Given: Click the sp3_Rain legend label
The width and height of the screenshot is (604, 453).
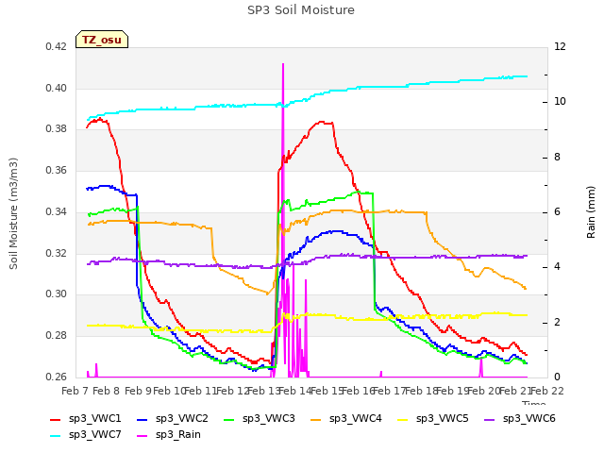Looking at the screenshot, I should click(x=178, y=434).
